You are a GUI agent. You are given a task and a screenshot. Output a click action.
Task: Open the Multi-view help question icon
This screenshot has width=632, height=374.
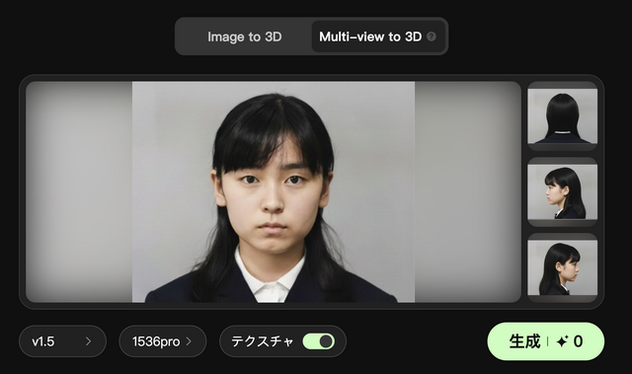(432, 37)
